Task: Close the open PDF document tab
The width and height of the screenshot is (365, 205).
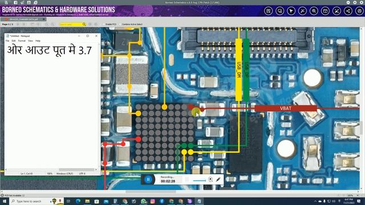Action: (44, 19)
